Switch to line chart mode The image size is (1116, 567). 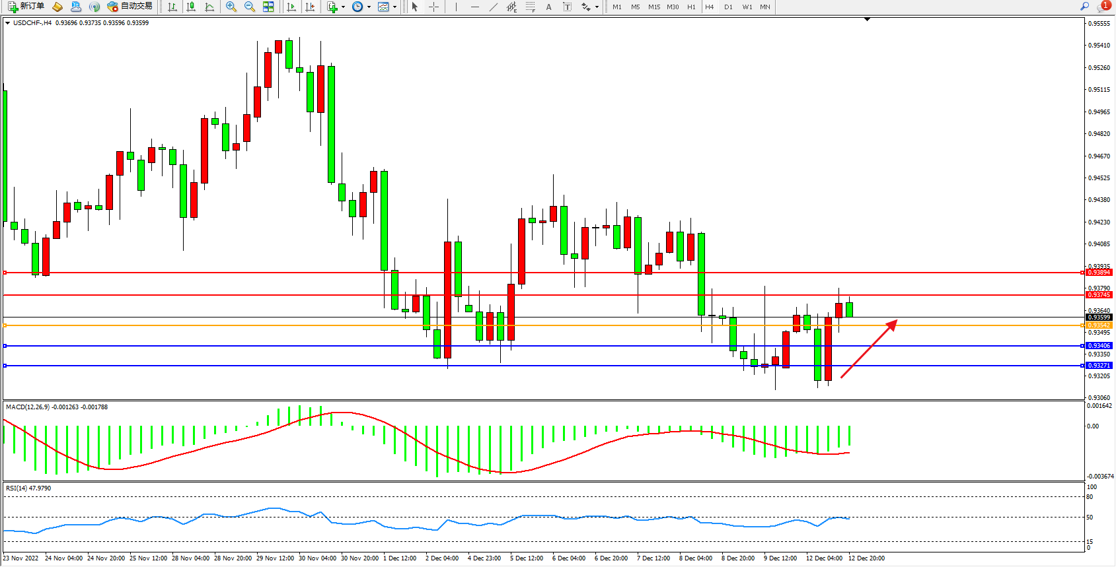point(209,7)
